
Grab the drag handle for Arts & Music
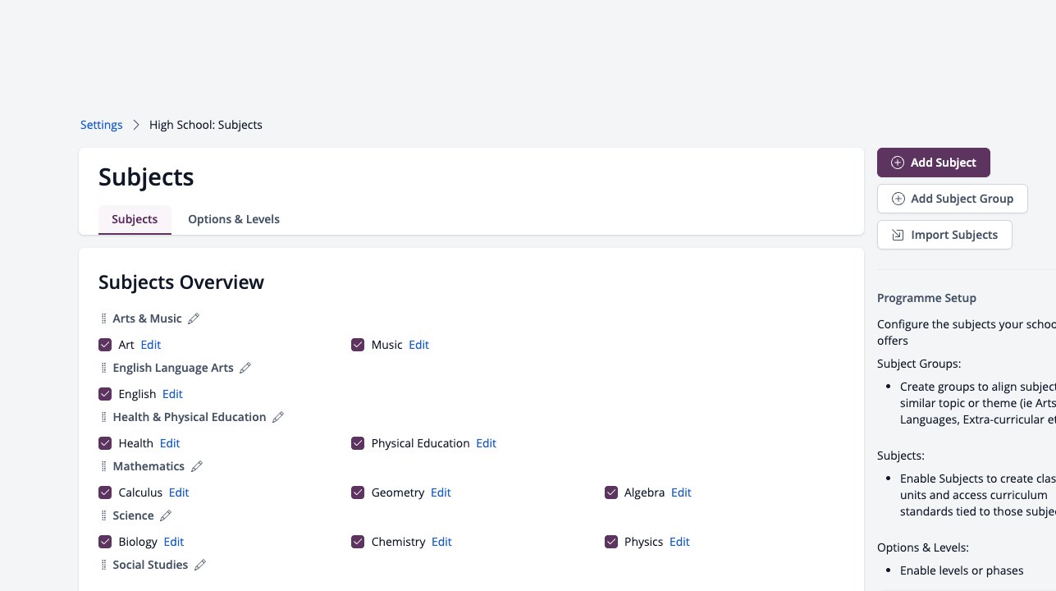(x=103, y=318)
